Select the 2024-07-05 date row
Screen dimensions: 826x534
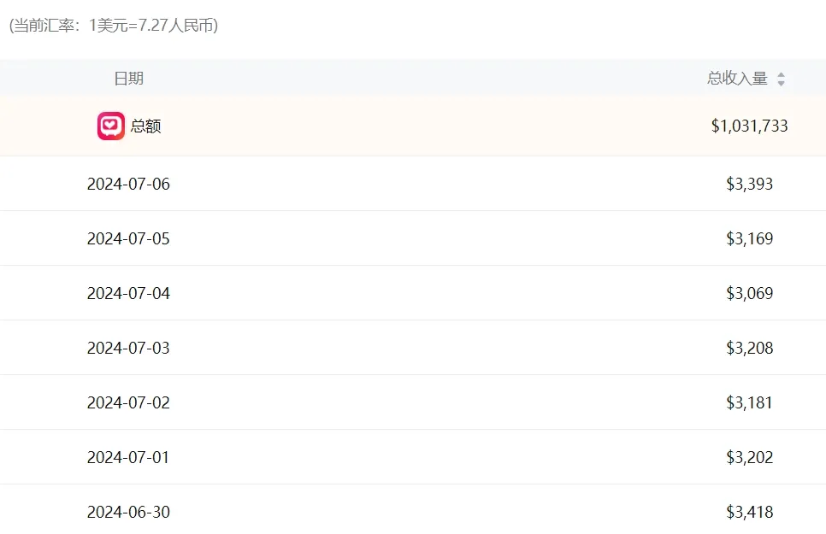(128, 238)
